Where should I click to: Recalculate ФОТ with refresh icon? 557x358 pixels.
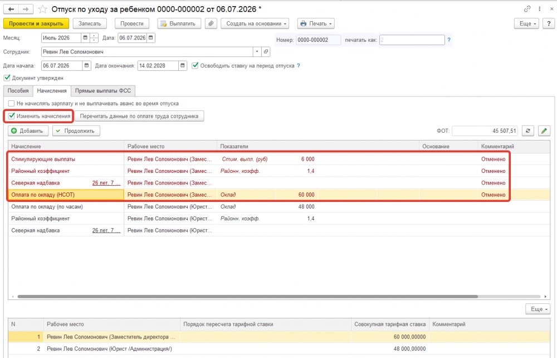tap(528, 131)
